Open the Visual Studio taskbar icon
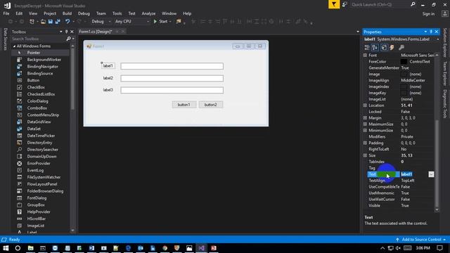Viewport: 450px width, 253px height. (201, 248)
